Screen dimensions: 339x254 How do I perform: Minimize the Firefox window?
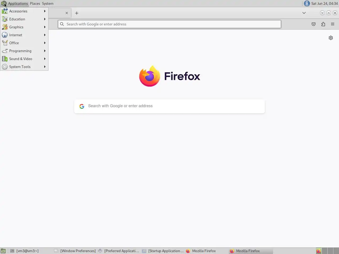tap(322, 13)
